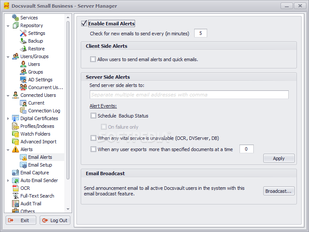Check Schedule Backup Status event
This screenshot has height=232, width=309.
pos(93,116)
